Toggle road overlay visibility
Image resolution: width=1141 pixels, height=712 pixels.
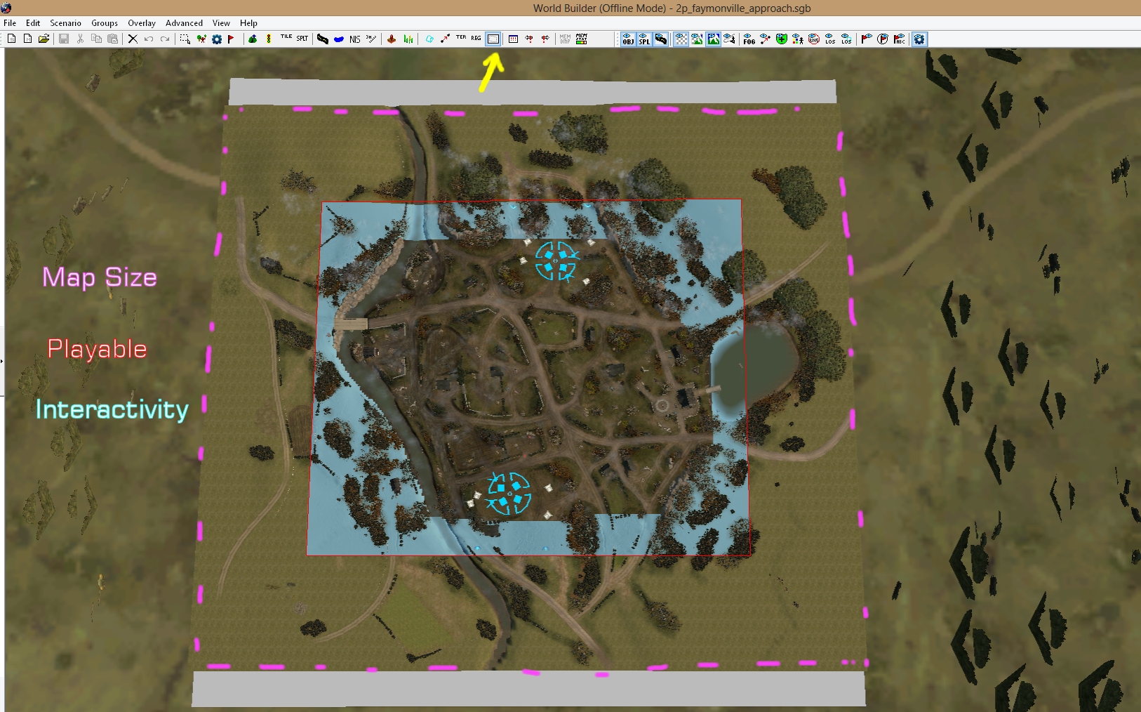pos(660,39)
